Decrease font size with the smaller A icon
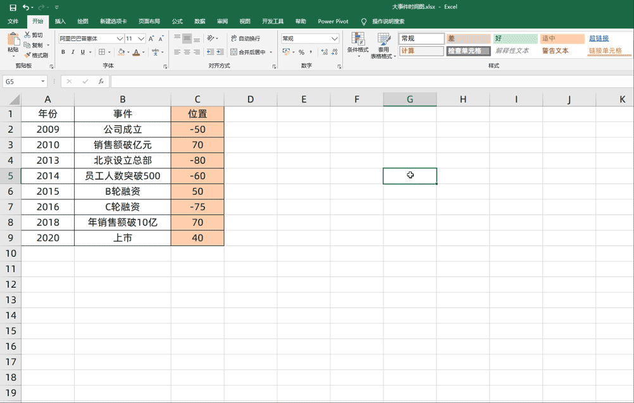The height and width of the screenshot is (403, 634). point(161,39)
